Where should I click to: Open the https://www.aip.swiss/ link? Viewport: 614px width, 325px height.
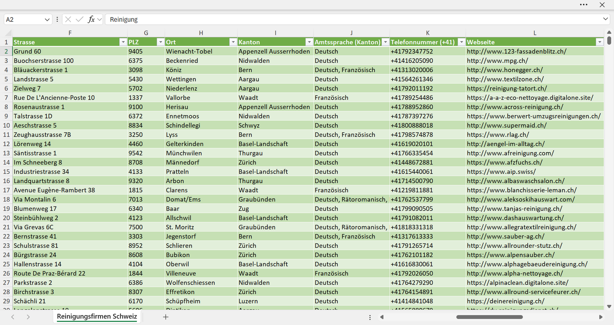pyautogui.click(x=501, y=172)
